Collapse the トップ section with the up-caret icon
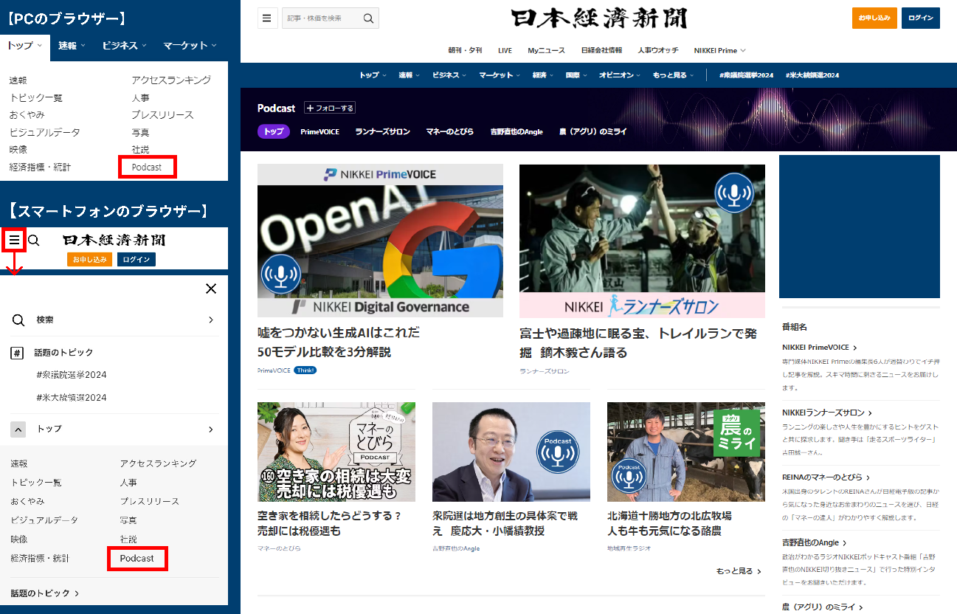Screen dimensions: 957x614 [18, 429]
